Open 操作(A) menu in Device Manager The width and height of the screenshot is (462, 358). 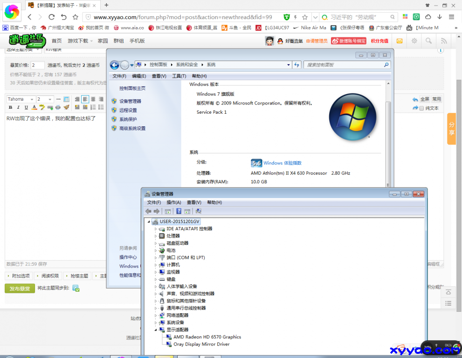point(173,202)
